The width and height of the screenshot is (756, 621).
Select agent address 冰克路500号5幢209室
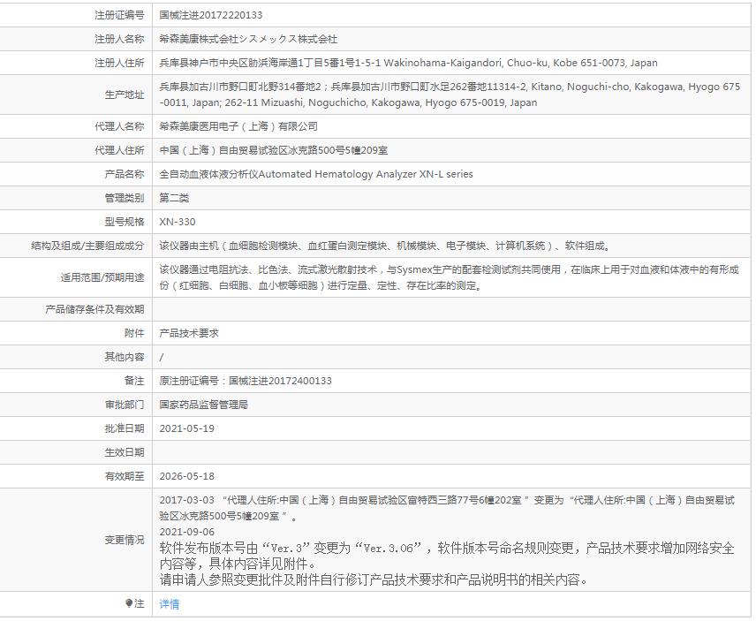coord(274,150)
